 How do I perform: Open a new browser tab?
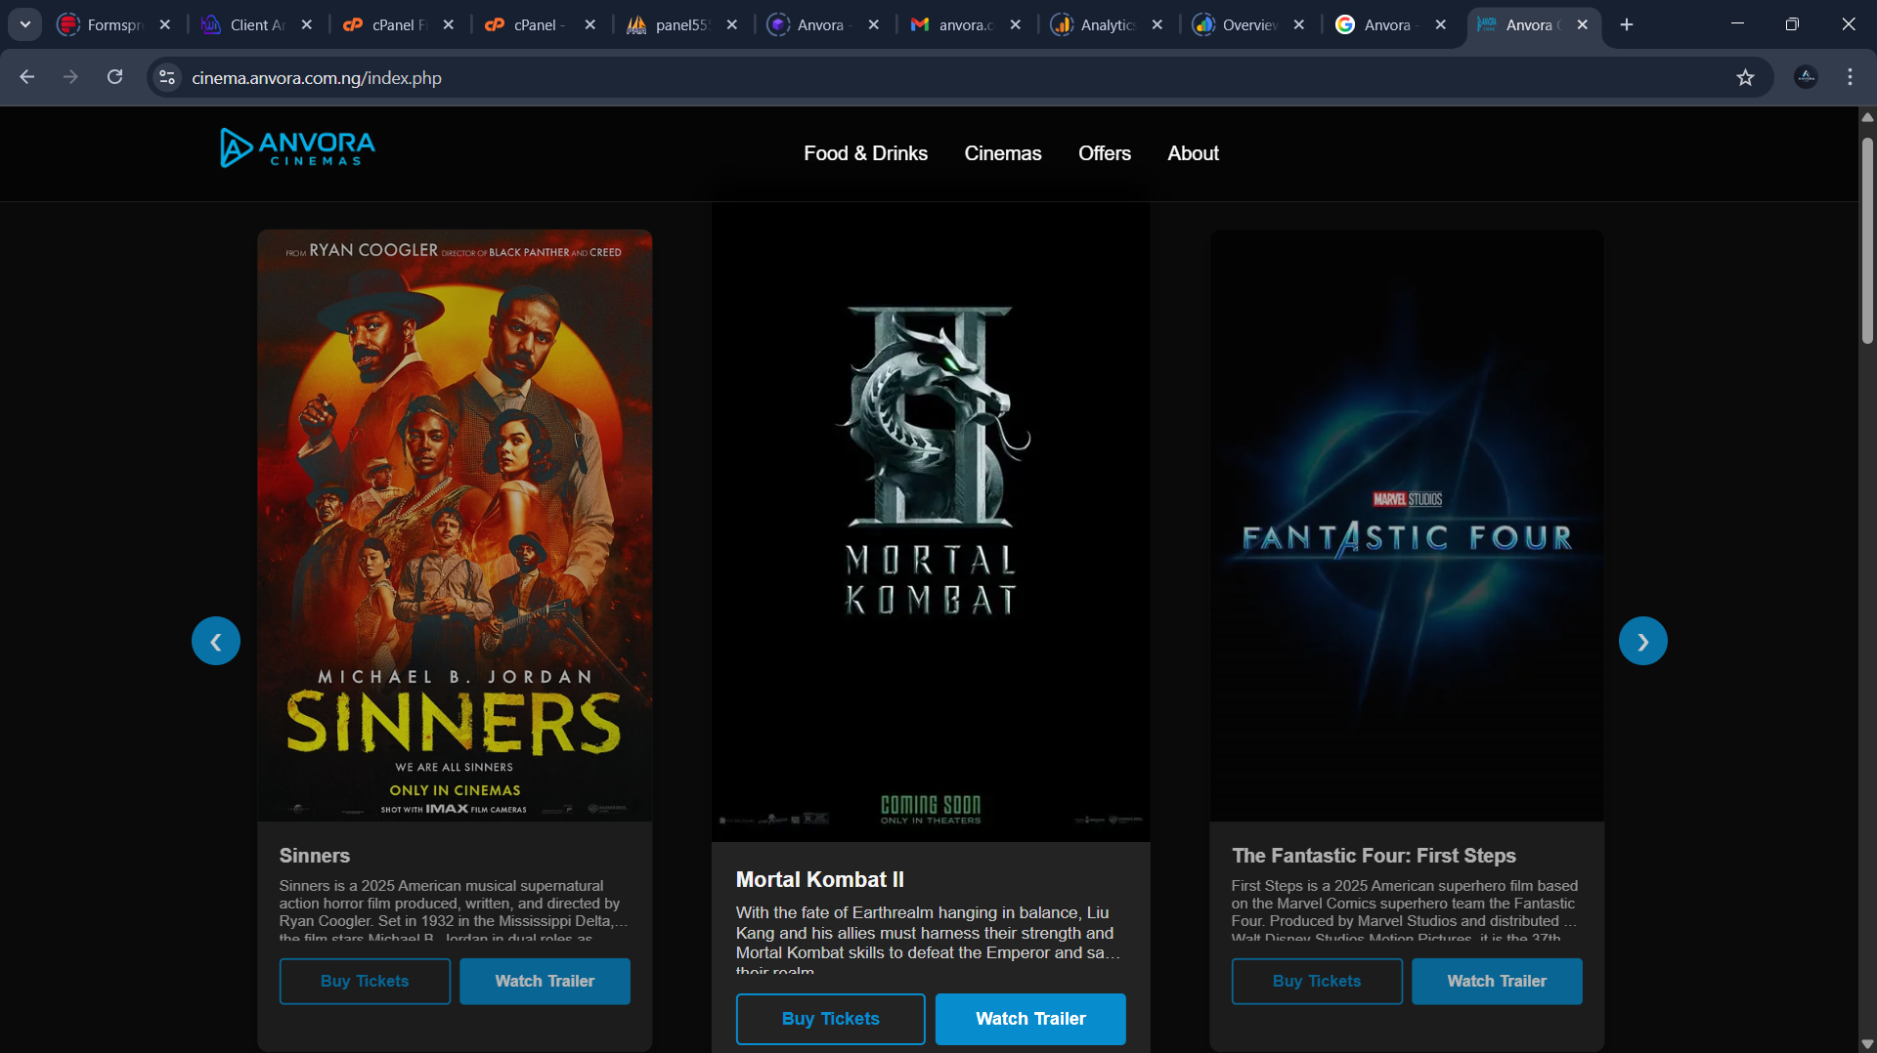click(1627, 24)
